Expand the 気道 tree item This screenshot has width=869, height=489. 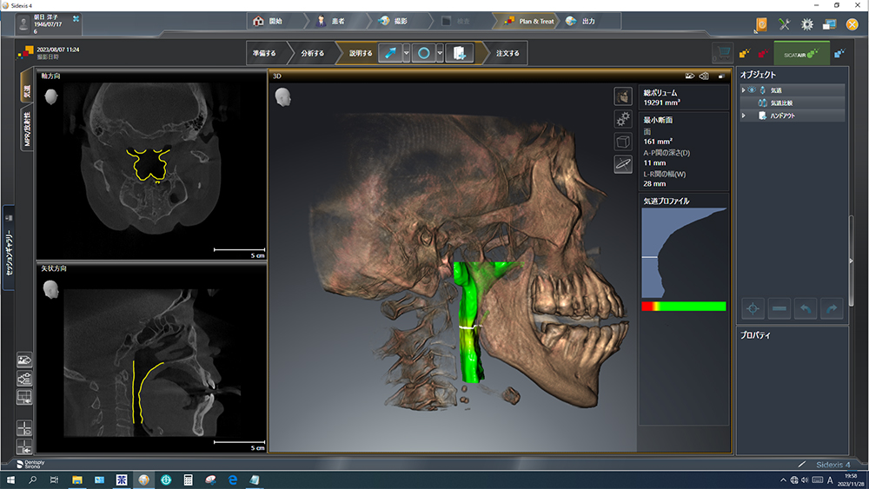click(x=743, y=89)
